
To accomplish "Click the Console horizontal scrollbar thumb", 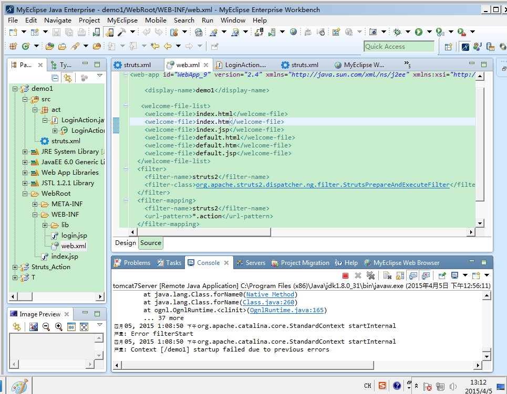I will tap(247, 365).
